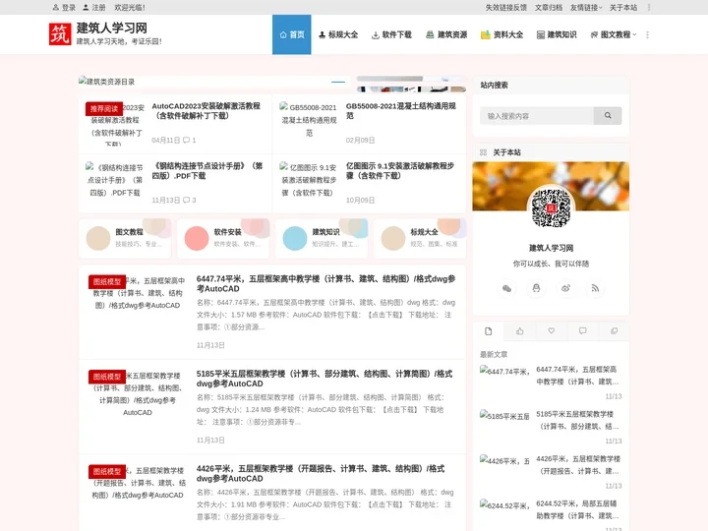
Task: Open the 建筑资源 menu item
Action: 446,34
